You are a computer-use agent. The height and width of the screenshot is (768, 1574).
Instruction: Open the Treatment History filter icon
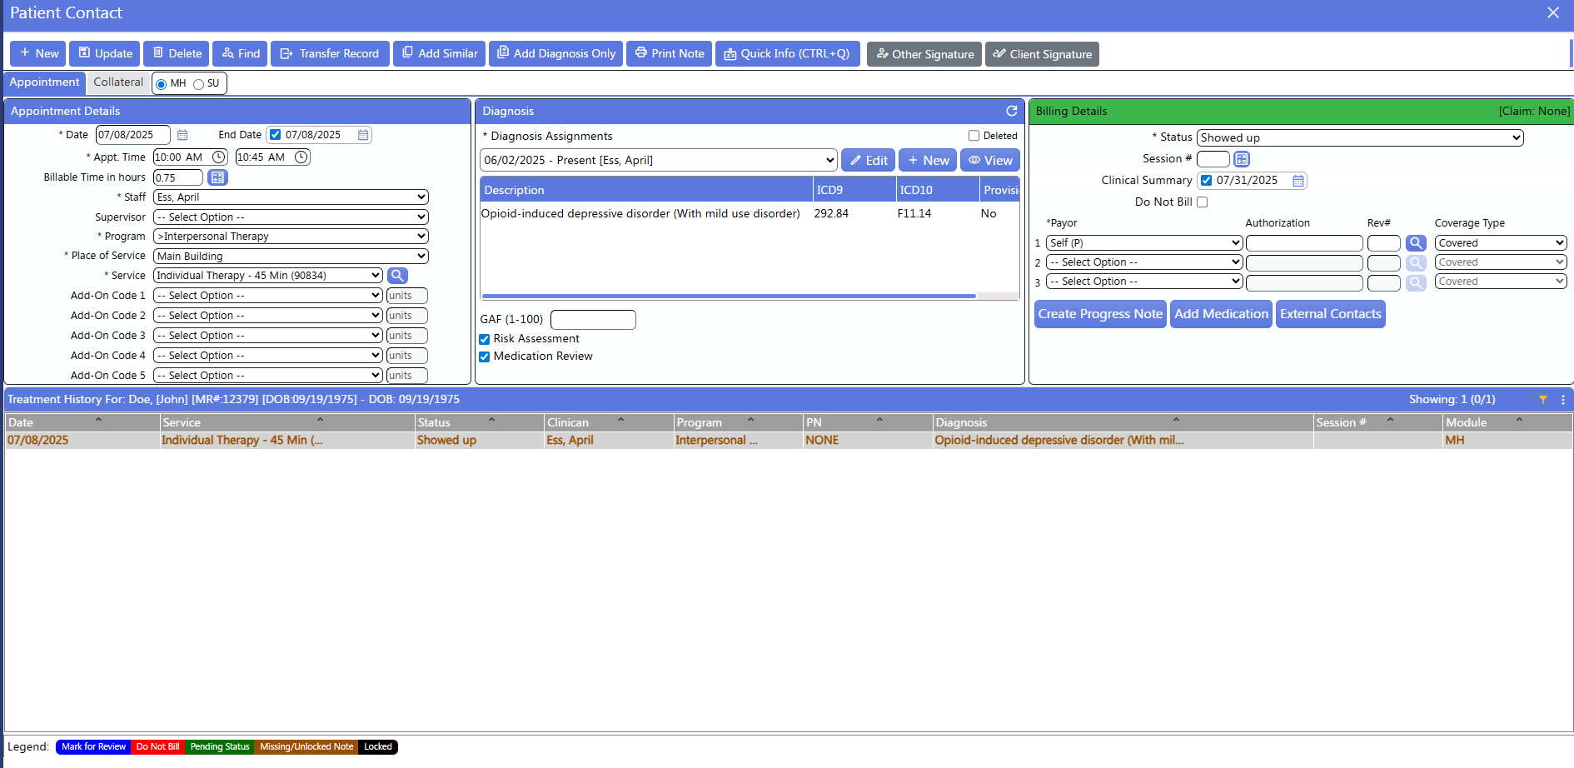click(x=1544, y=399)
